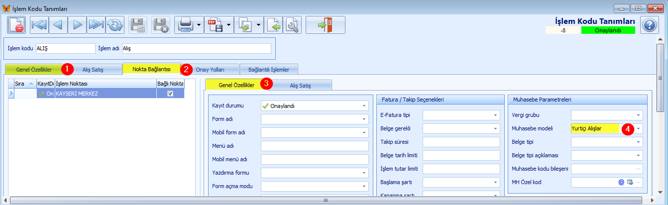Click the exit door icon

[326, 24]
